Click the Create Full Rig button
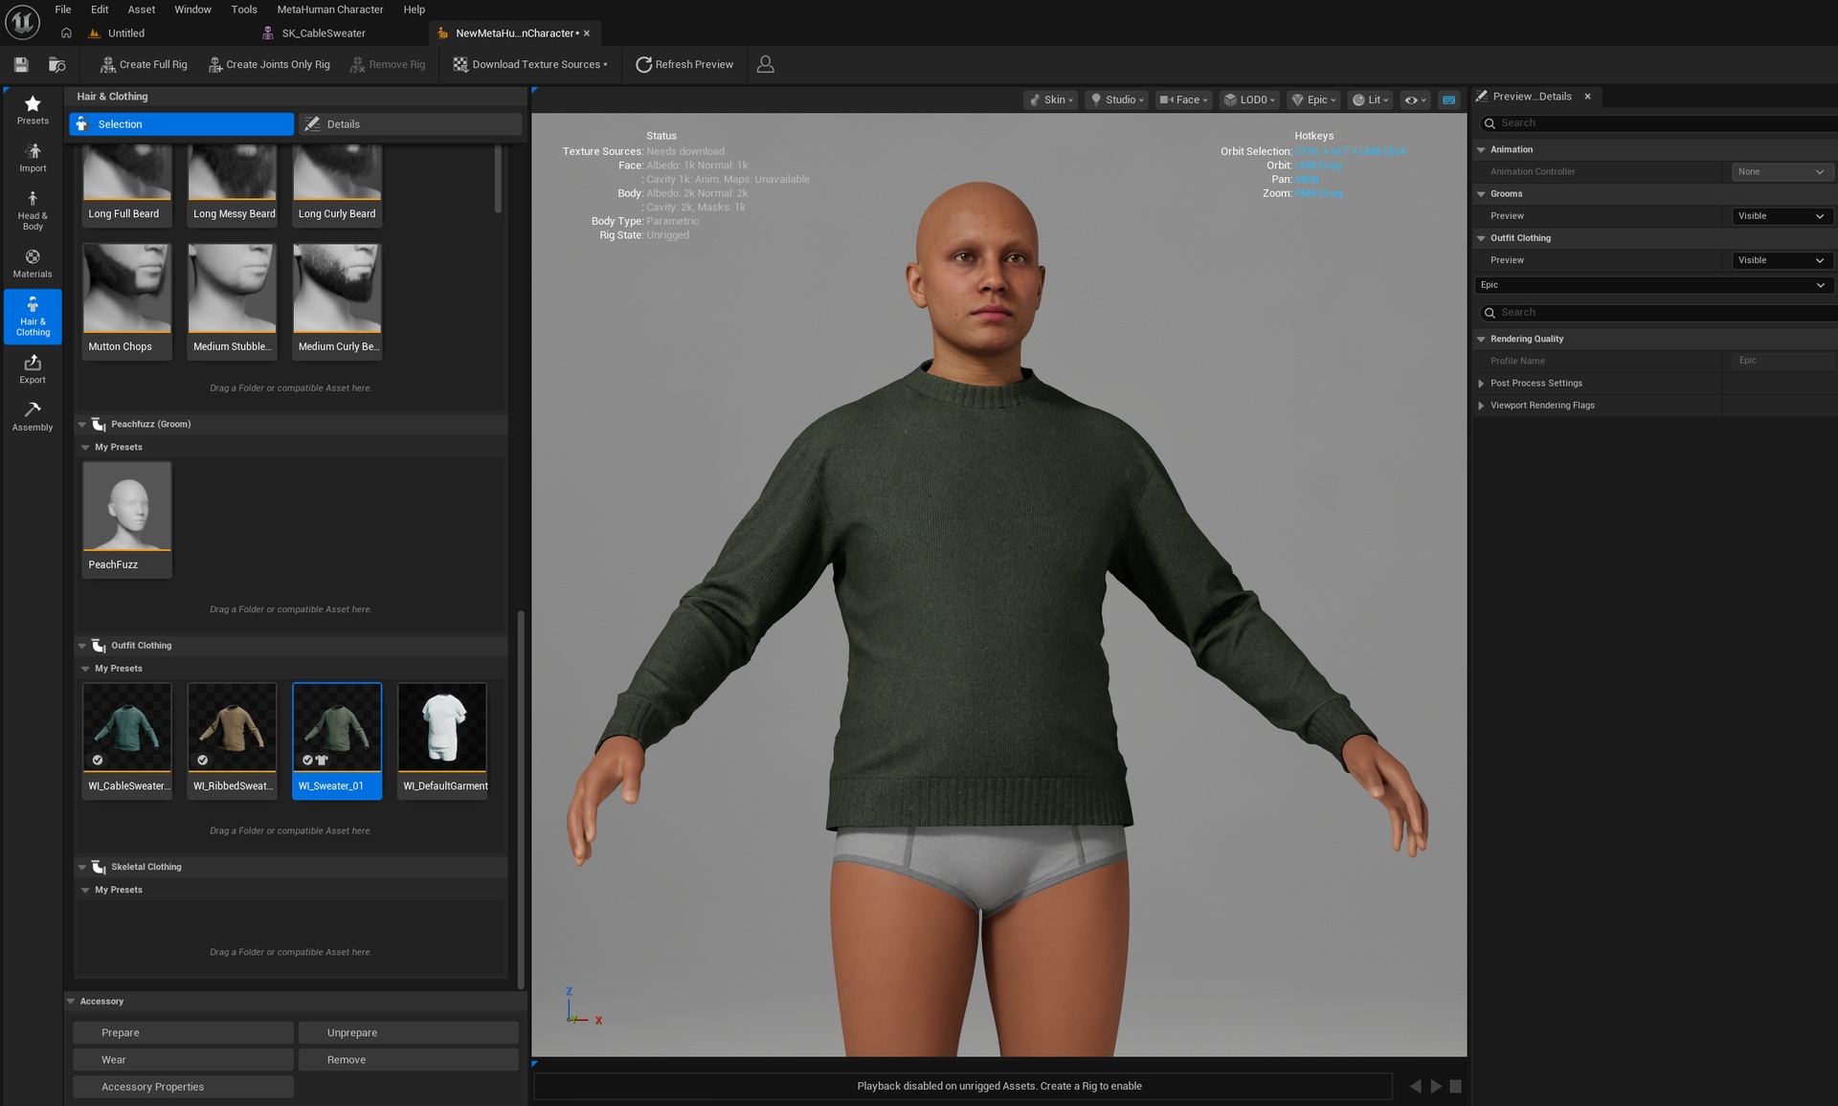 click(144, 64)
